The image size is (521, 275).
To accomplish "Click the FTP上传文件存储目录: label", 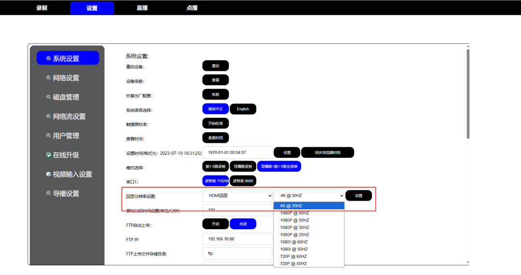I will pyautogui.click(x=146, y=254).
